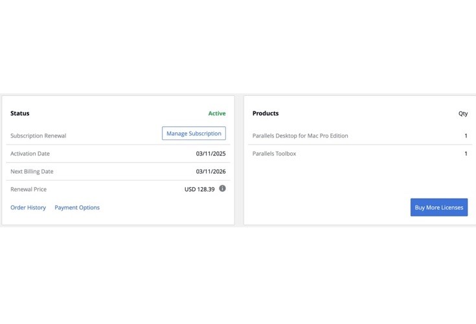
Task: Click quantity value for Parallels Desktop
Action: click(466, 135)
